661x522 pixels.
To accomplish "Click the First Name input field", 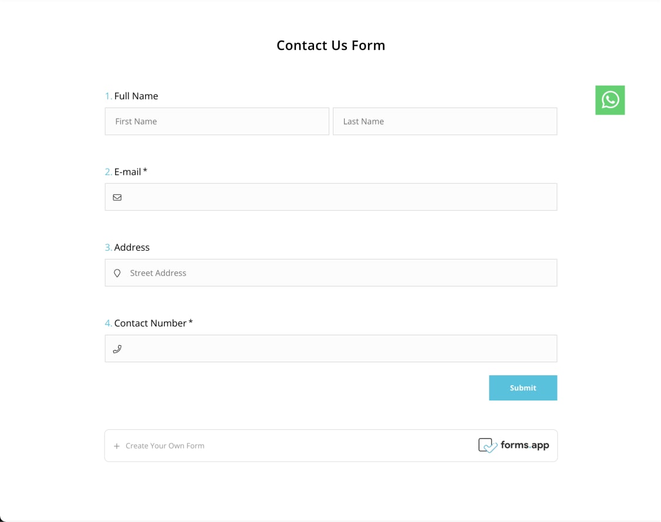I will click(217, 121).
